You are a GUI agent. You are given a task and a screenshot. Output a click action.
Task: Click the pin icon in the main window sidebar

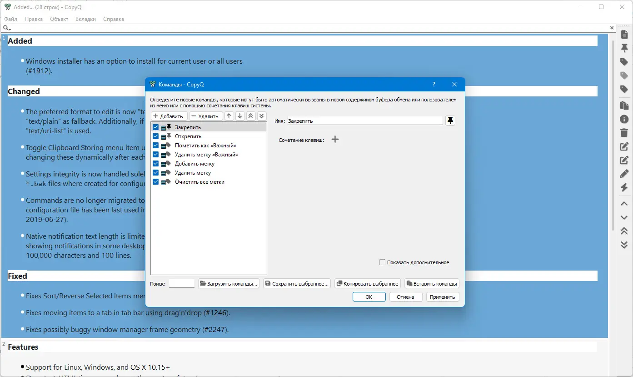[x=624, y=48]
